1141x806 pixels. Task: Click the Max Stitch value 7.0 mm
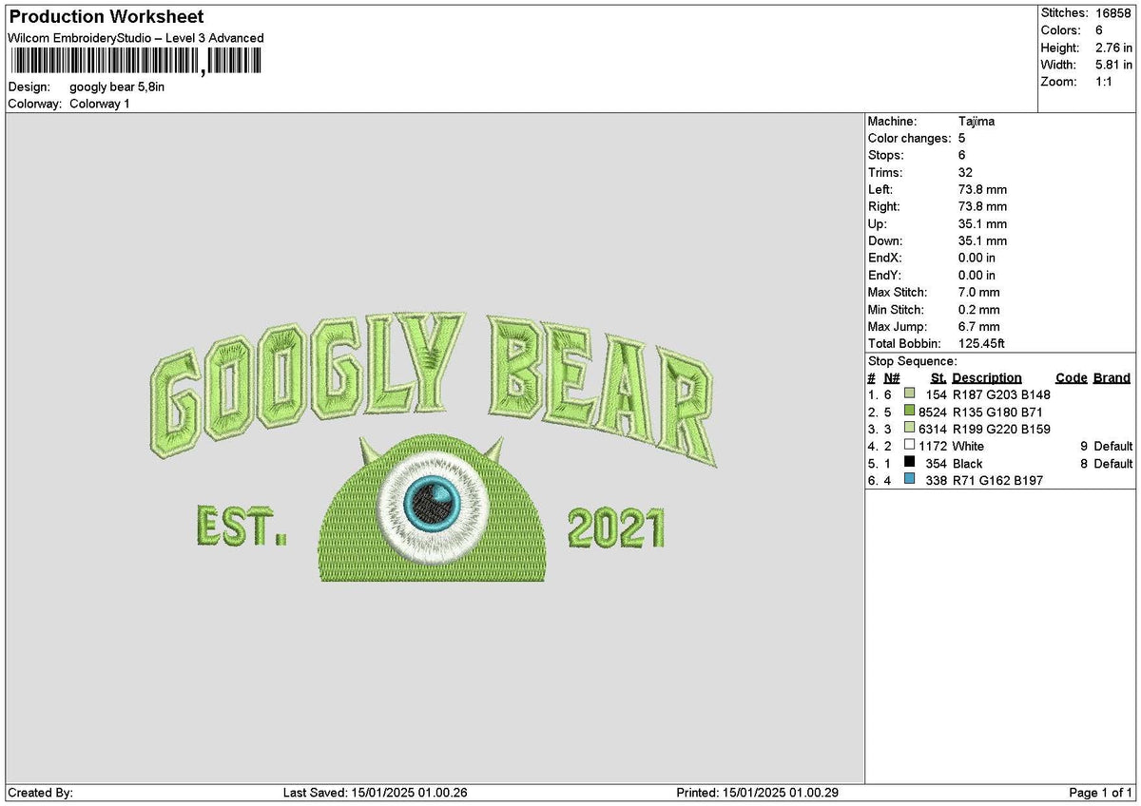coord(979,292)
